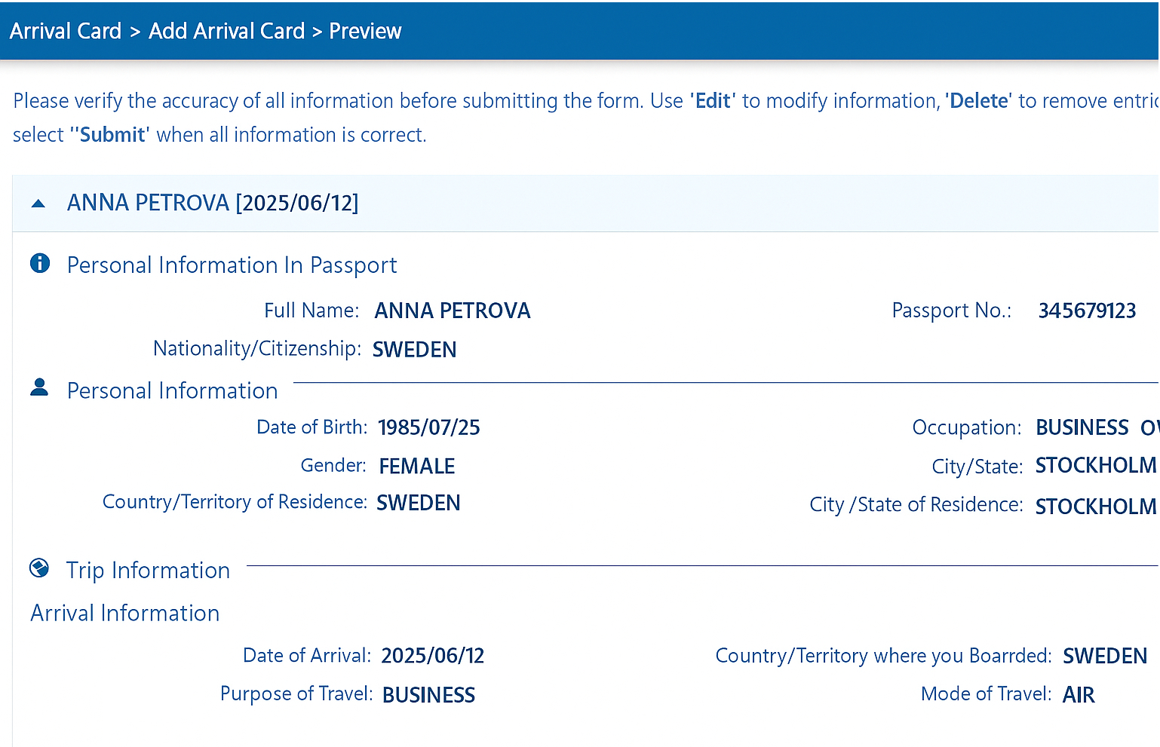Open the Add Arrival Card breadcrumb

[225, 30]
